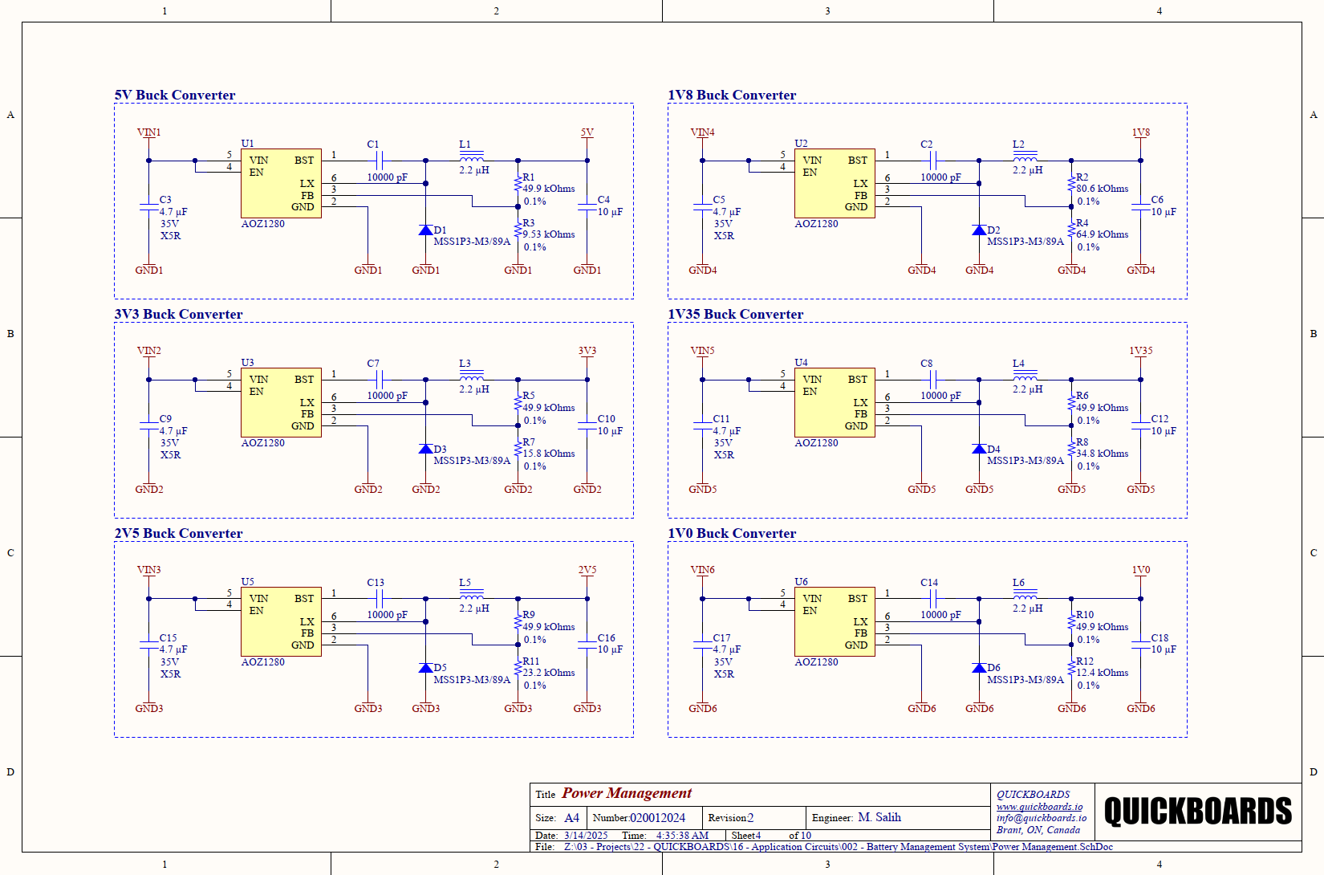The image size is (1324, 875).
Task: Pick the C2 bootstrap capacitor symbol
Action: [933, 161]
